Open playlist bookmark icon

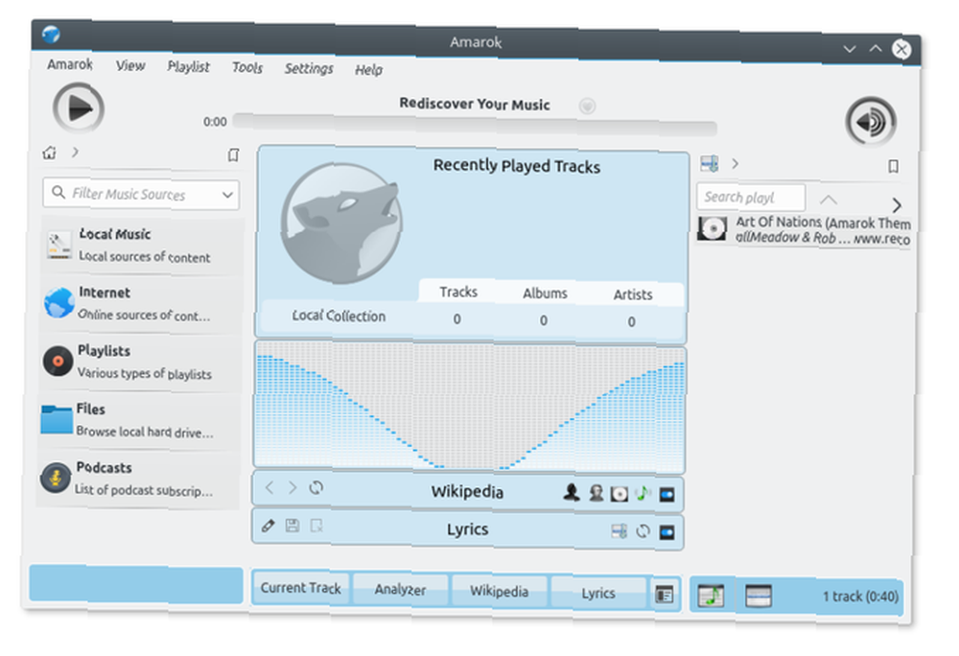click(894, 166)
